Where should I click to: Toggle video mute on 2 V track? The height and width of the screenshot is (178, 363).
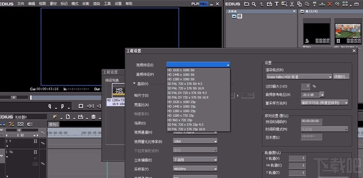pyautogui.click(x=36, y=141)
